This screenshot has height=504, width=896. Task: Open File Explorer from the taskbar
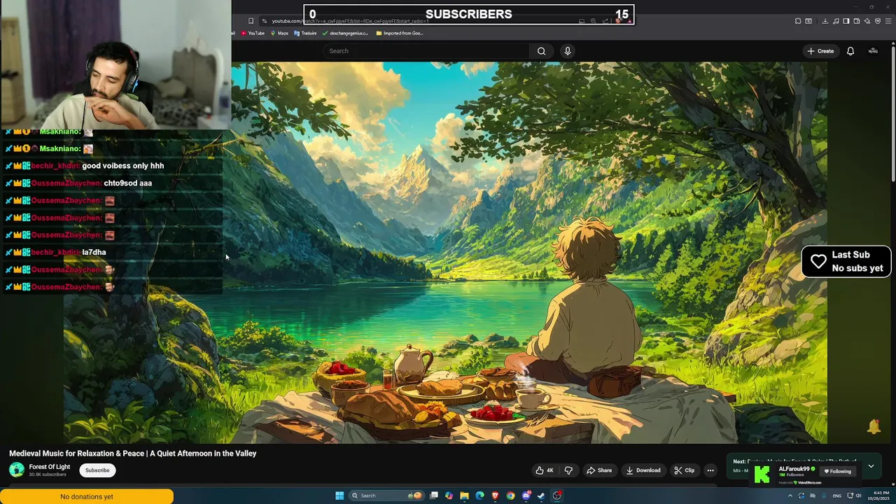point(464,496)
